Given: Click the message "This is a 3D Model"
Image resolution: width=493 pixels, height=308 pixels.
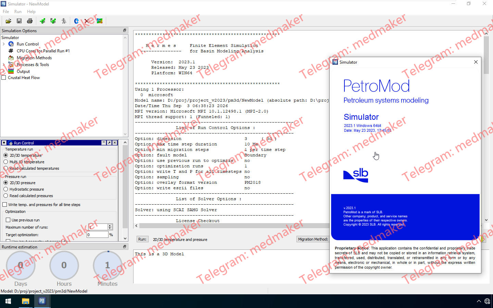Looking at the screenshot, I should [x=160, y=254].
